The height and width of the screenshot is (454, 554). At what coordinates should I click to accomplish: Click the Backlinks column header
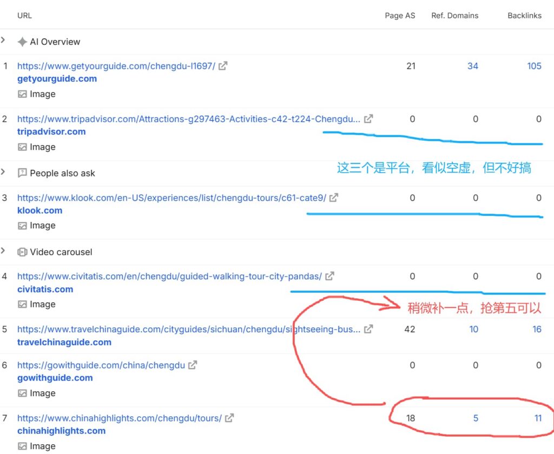pos(524,16)
